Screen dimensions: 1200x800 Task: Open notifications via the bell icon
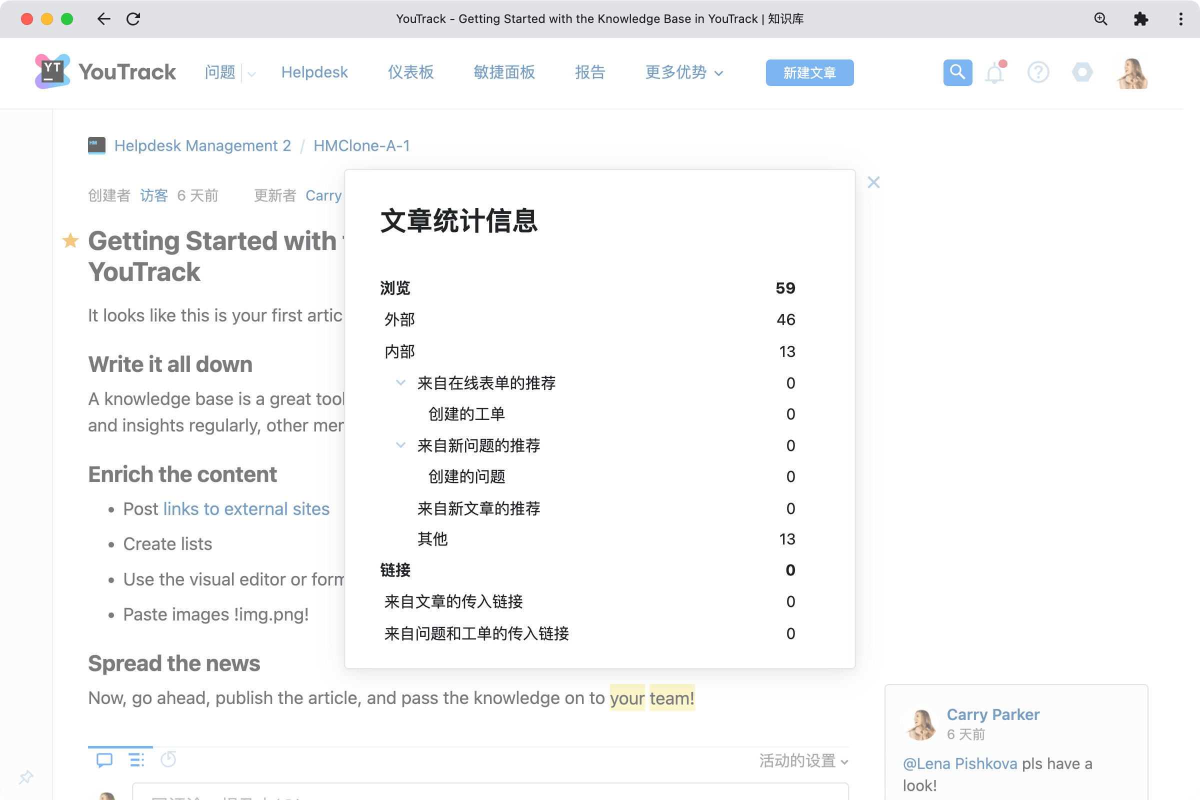[x=994, y=72]
